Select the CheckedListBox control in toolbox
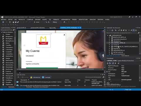The image size is (141, 106). (8, 47)
